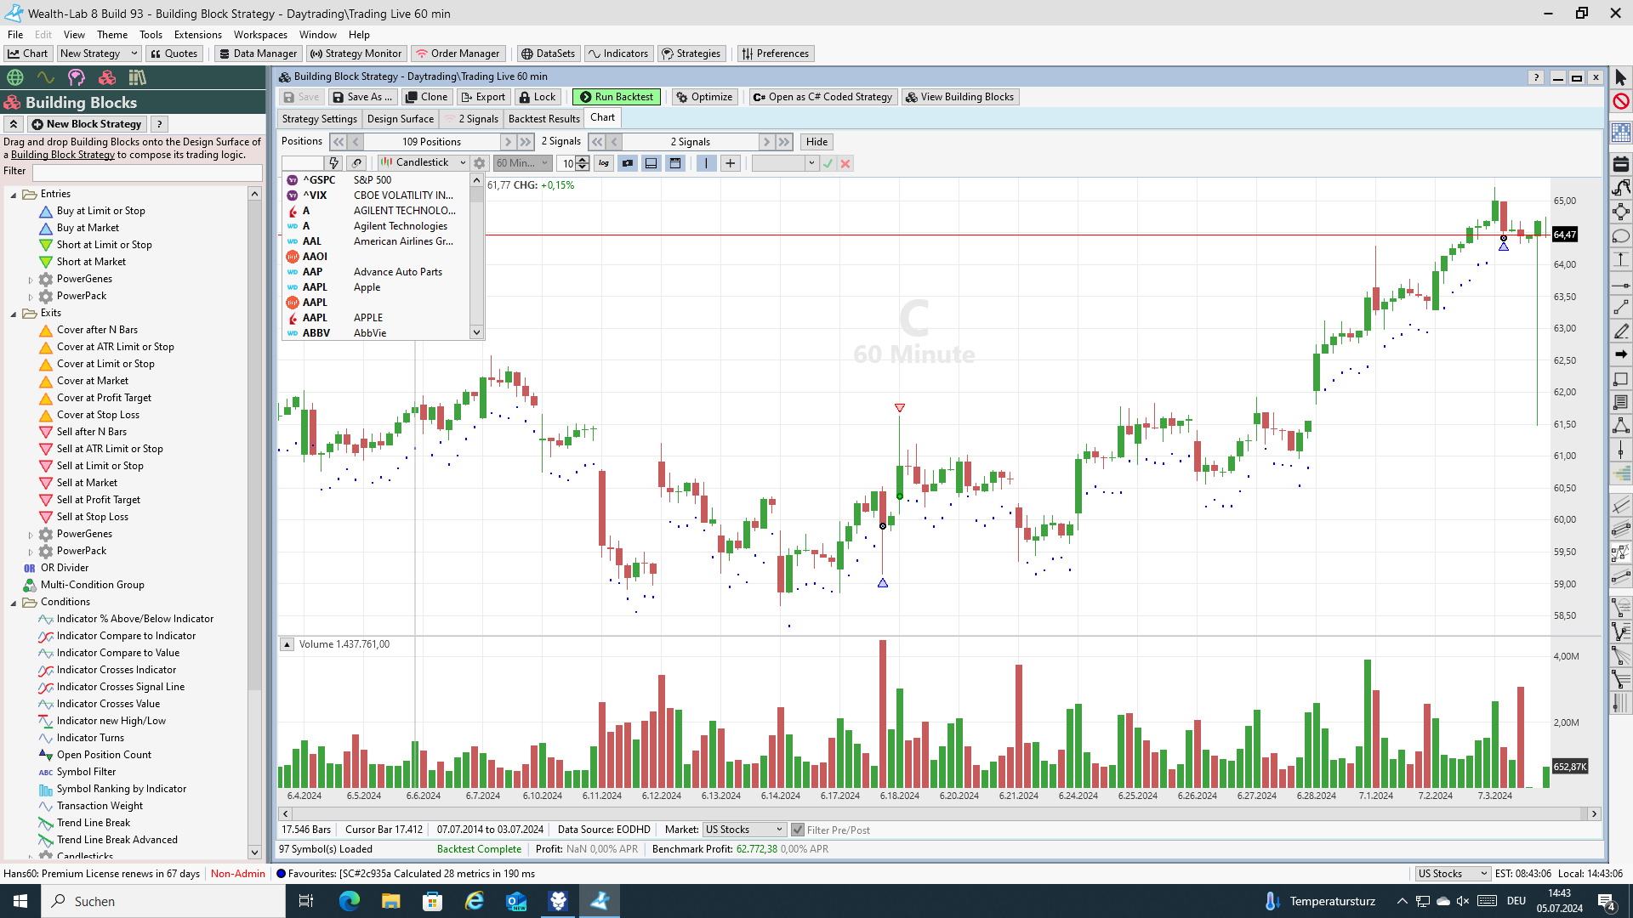Viewport: 1633px width, 918px height.
Task: Open the library books sidebar icon
Action: pos(137,78)
